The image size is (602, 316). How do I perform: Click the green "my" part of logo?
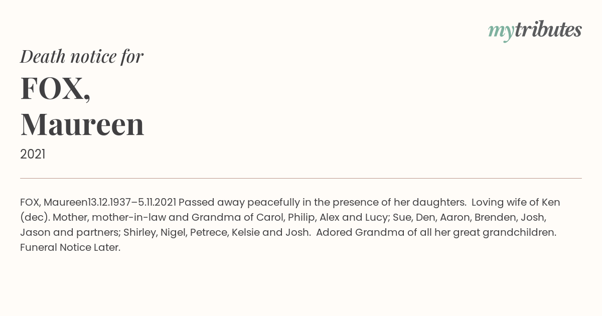tap(501, 32)
